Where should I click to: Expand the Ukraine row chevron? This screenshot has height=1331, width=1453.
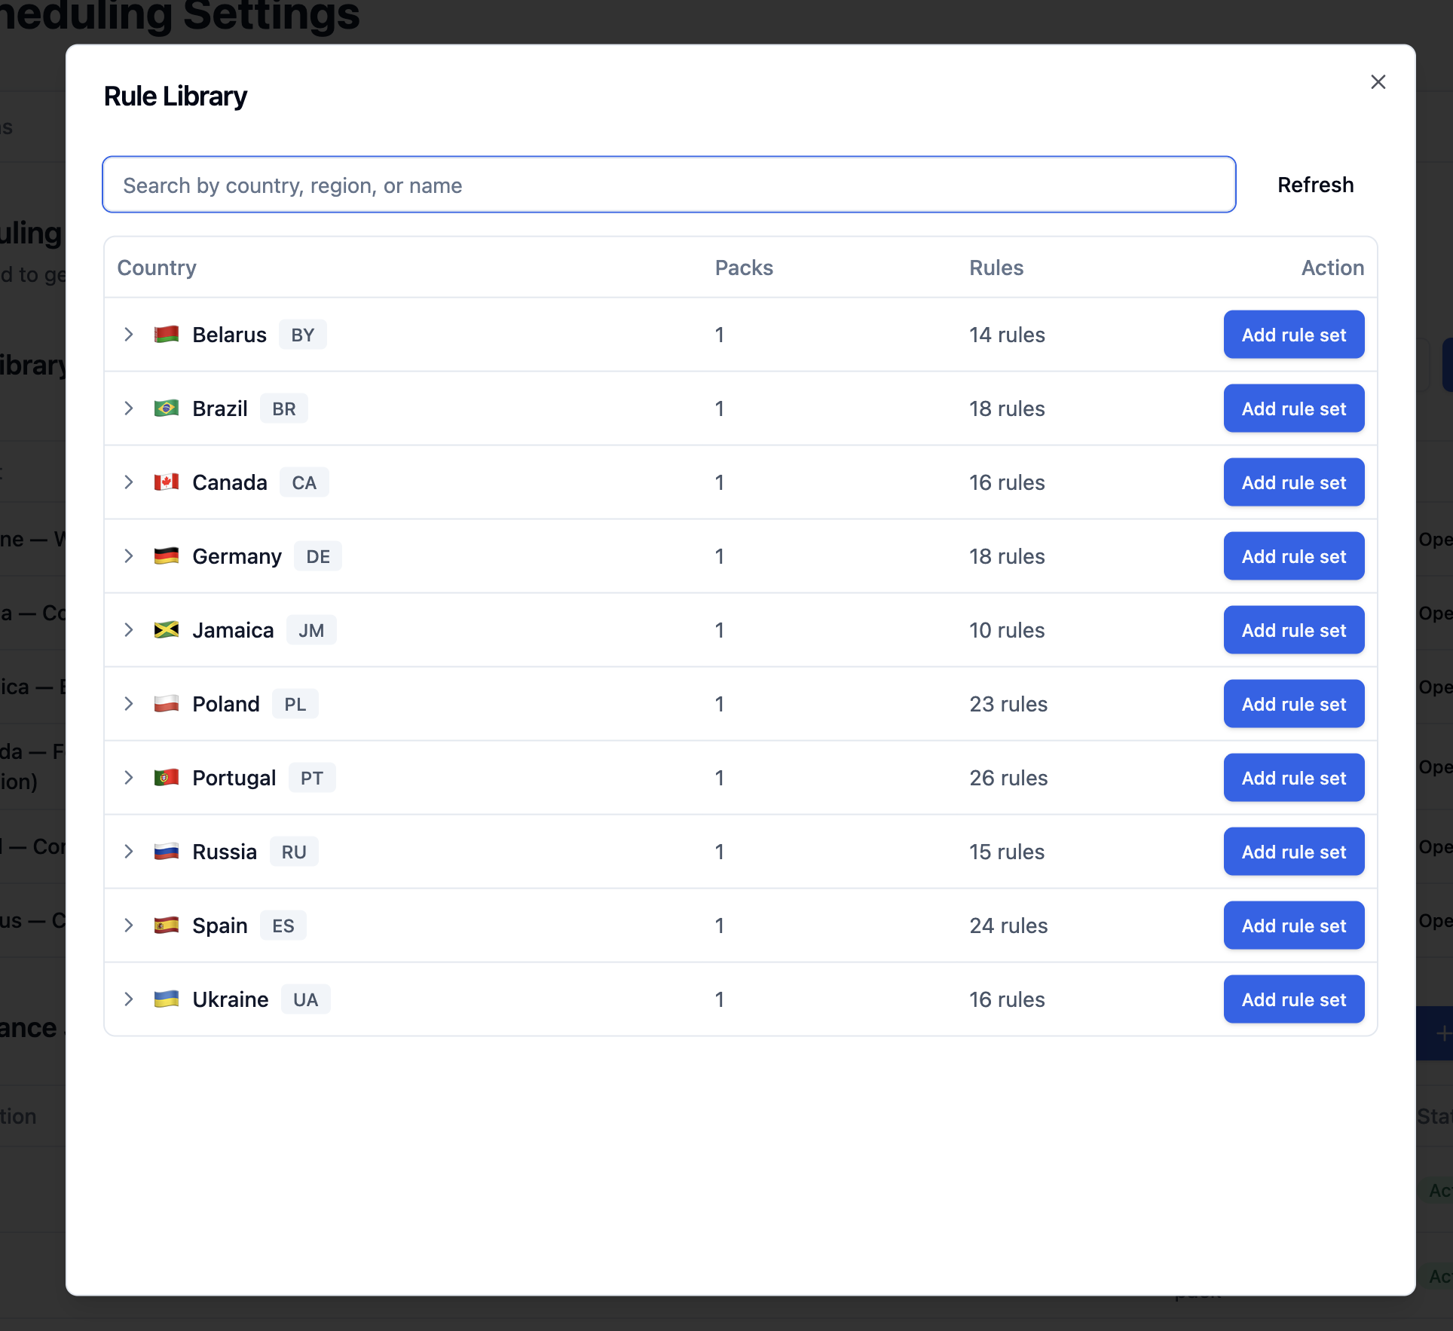point(129,999)
